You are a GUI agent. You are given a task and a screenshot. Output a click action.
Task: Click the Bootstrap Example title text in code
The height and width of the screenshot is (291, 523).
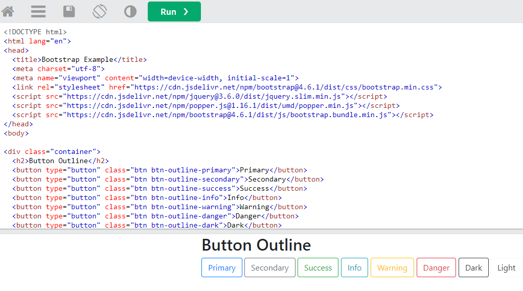77,60
